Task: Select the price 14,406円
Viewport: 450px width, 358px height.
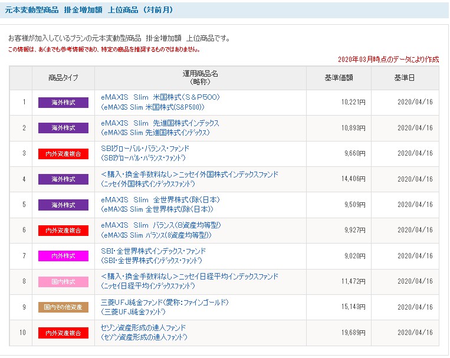Action: click(353, 179)
